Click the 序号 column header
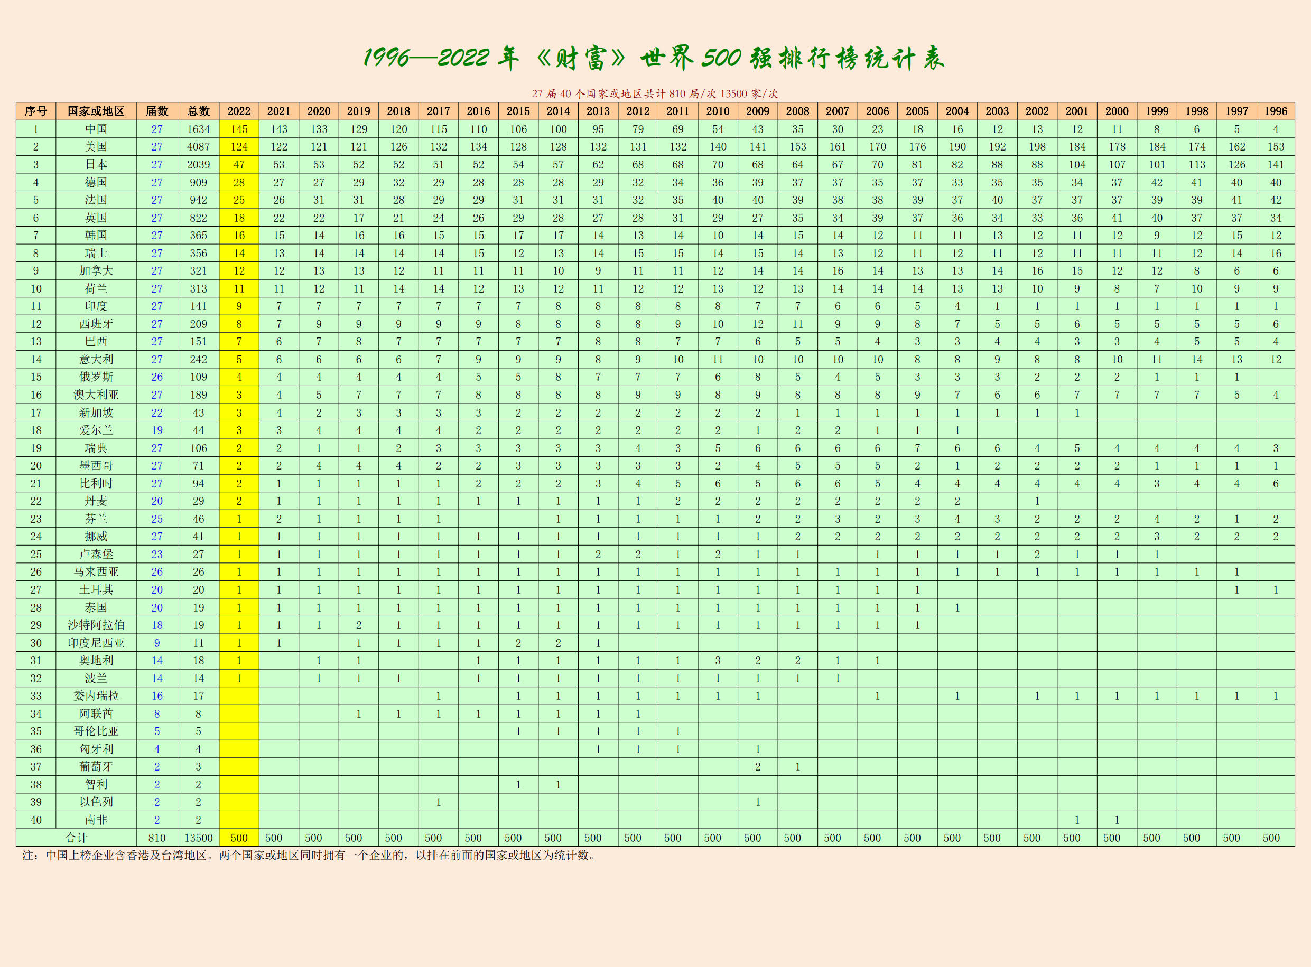This screenshot has height=967, width=1311. [36, 111]
